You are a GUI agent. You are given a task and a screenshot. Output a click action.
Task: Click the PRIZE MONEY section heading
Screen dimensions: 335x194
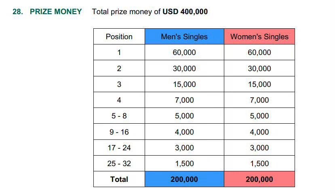[x=56, y=12]
